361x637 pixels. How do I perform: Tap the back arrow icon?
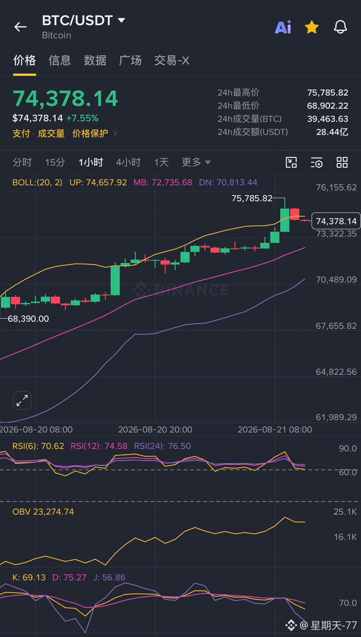pyautogui.click(x=20, y=27)
